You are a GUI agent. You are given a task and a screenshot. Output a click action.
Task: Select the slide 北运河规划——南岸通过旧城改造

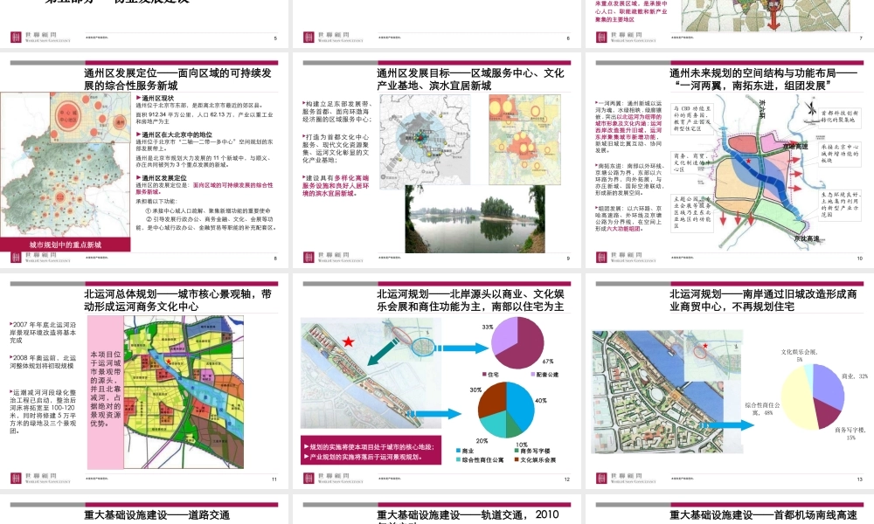click(x=730, y=381)
